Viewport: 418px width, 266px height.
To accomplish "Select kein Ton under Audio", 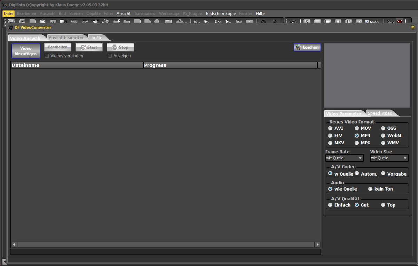I will 371,189.
